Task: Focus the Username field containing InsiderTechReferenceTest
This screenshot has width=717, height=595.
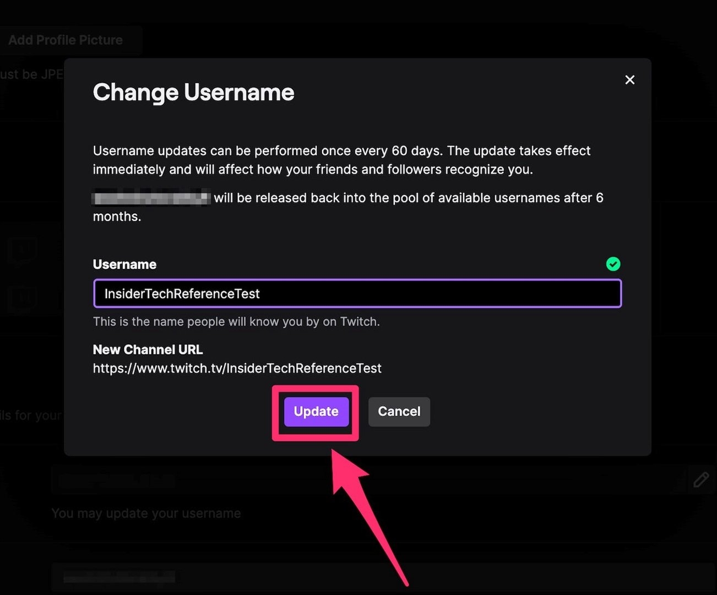Action: (357, 294)
